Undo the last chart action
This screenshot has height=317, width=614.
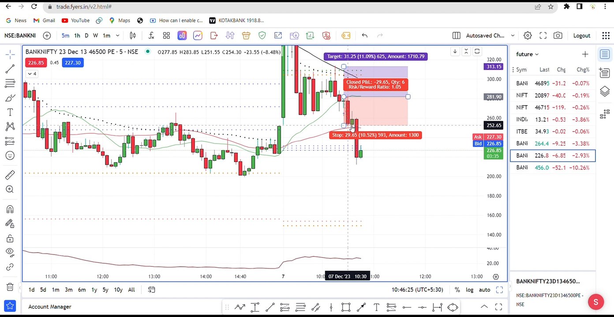click(364, 36)
